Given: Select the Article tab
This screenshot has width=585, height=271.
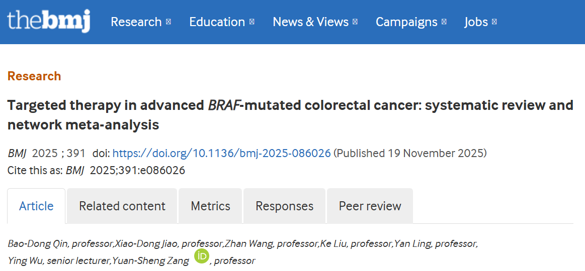Looking at the screenshot, I should click(x=36, y=206).
